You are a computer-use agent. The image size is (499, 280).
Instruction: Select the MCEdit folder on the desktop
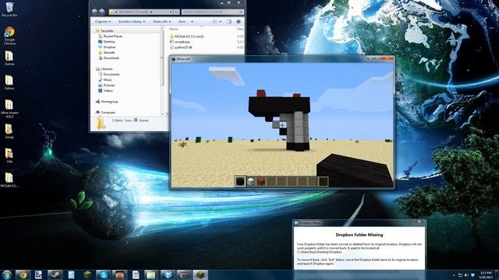[9, 180]
